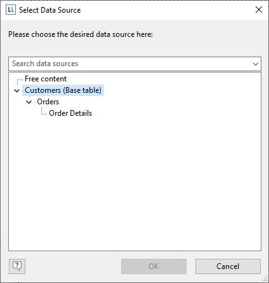The height and width of the screenshot is (283, 269).
Task: Click the OK button
Action: [154, 266]
